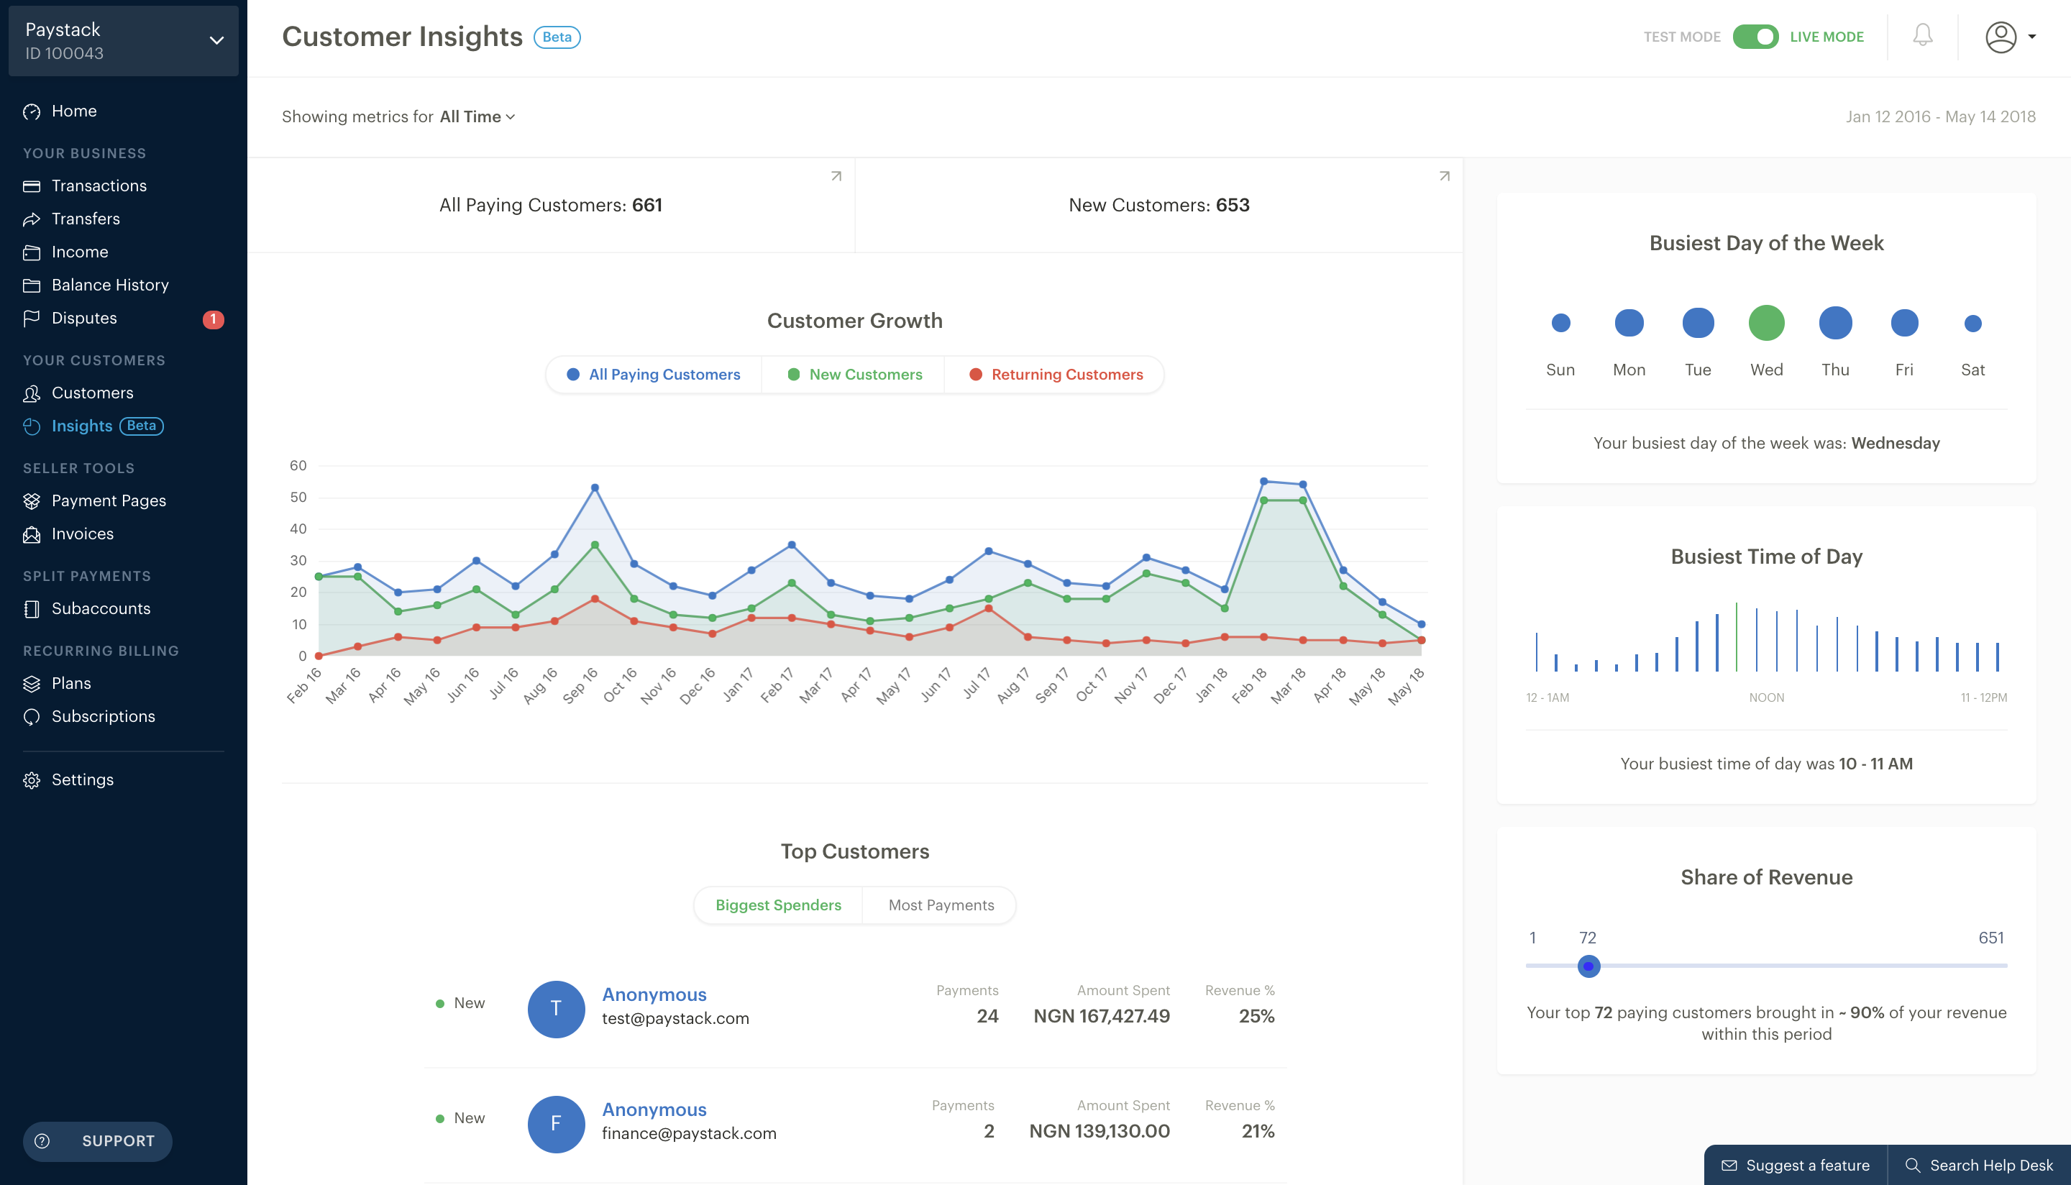
Task: Toggle Returning Customers series in chart legend
Action: click(1056, 375)
